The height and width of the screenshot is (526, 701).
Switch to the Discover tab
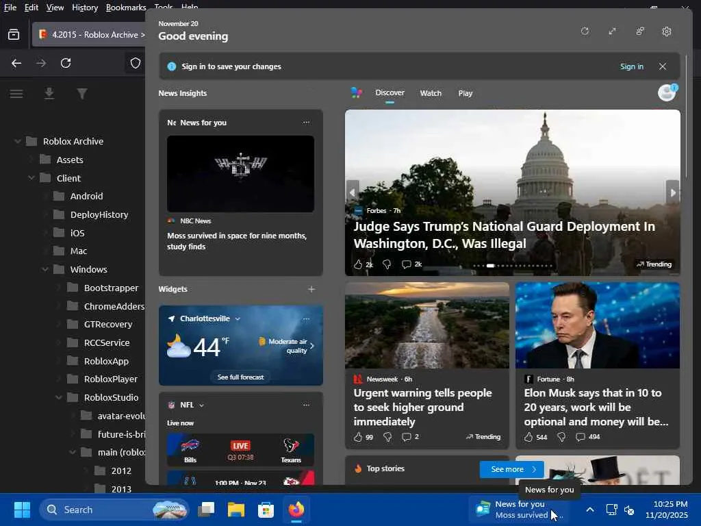(x=390, y=92)
